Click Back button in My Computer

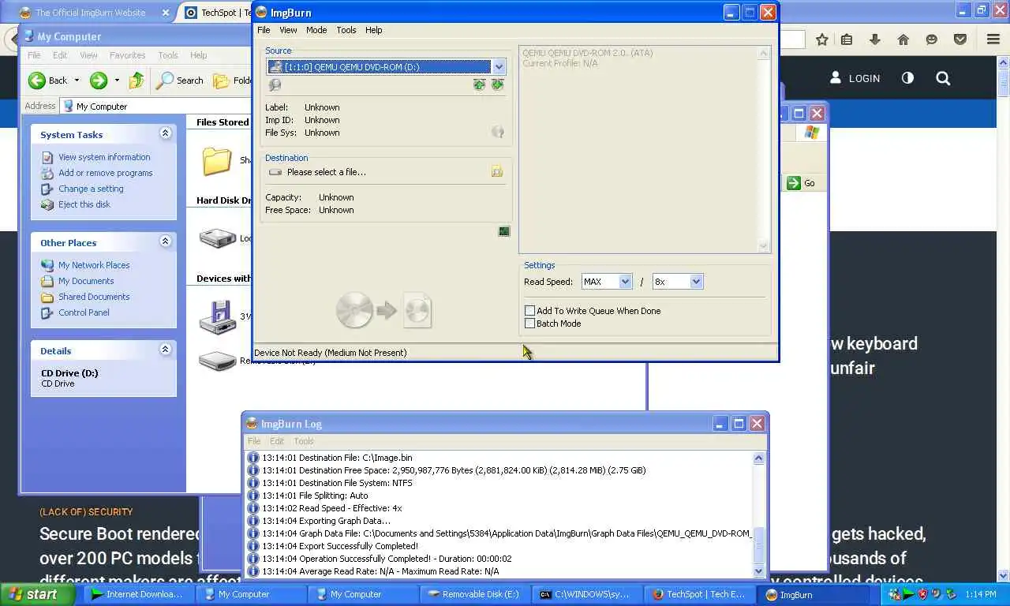point(48,80)
